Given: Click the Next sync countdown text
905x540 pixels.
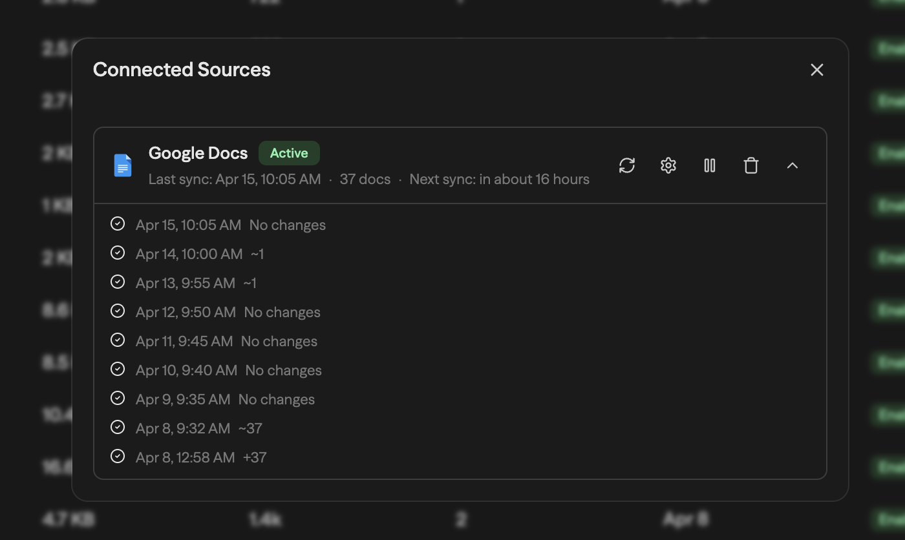Looking at the screenshot, I should click(500, 179).
